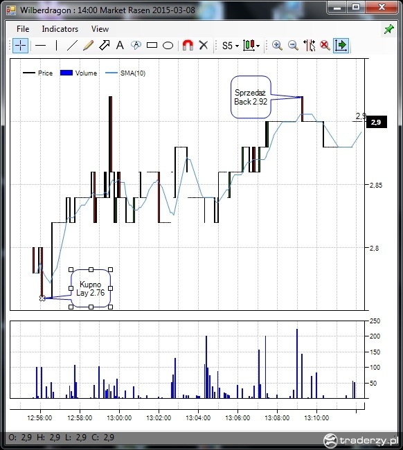Select the text label tool

pos(120,45)
